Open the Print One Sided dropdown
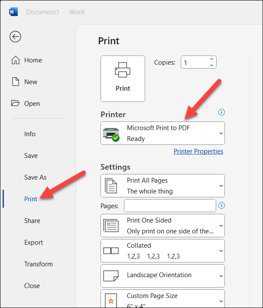The image size is (263, 308). point(162,226)
